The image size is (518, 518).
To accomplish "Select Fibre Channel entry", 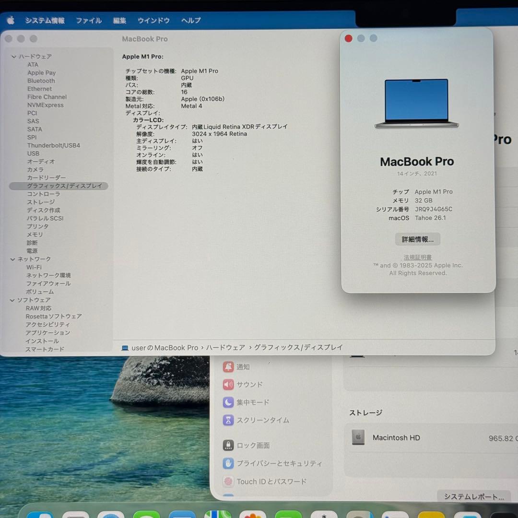I will [x=47, y=97].
